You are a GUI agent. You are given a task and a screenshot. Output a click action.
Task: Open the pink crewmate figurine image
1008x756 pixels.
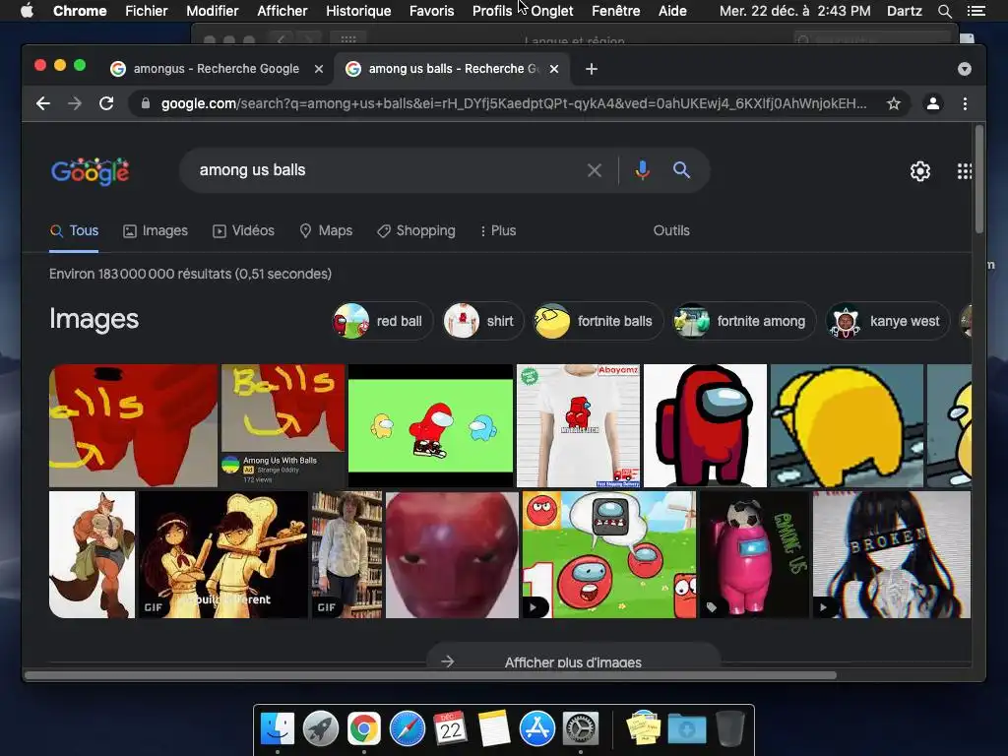[754, 555]
